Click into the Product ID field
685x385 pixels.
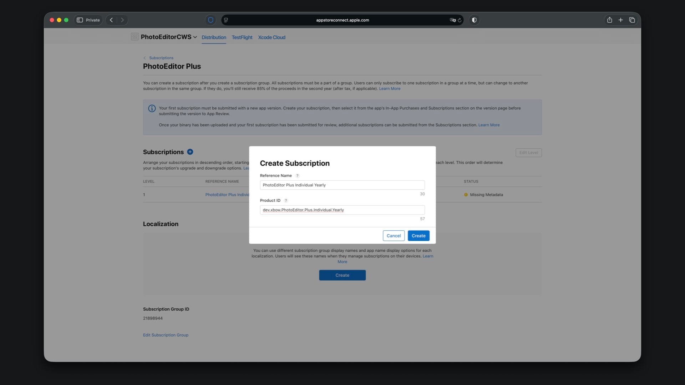point(342,210)
